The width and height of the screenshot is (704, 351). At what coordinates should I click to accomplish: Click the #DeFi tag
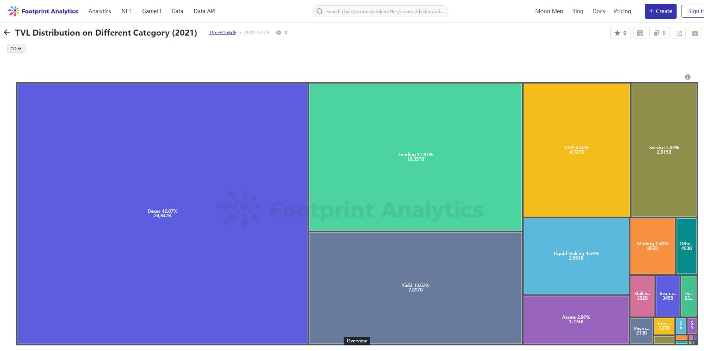tap(17, 48)
